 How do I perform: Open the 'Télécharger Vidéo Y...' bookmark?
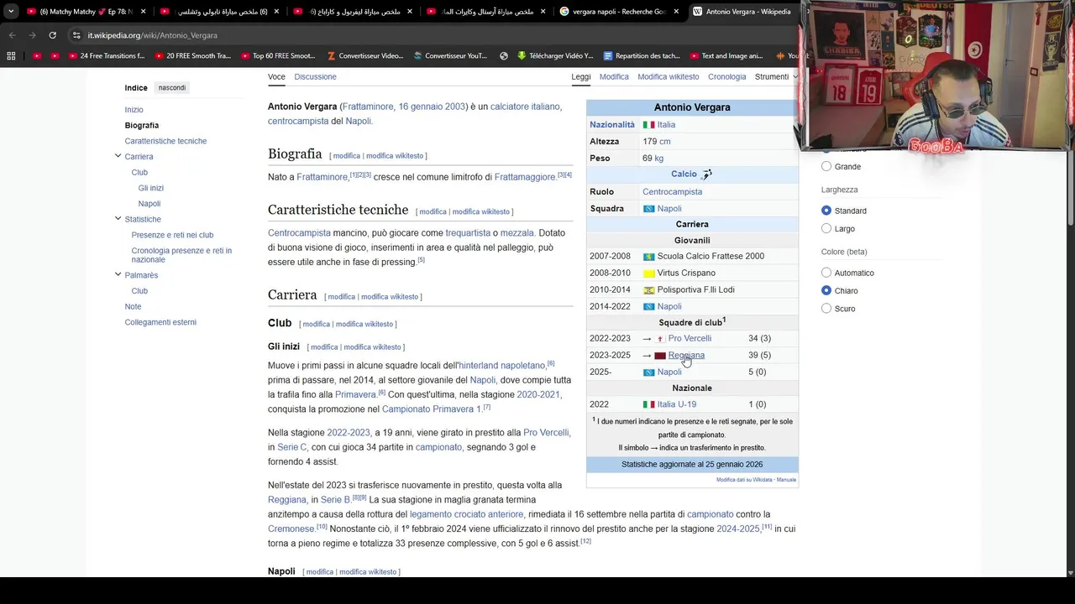coord(555,56)
